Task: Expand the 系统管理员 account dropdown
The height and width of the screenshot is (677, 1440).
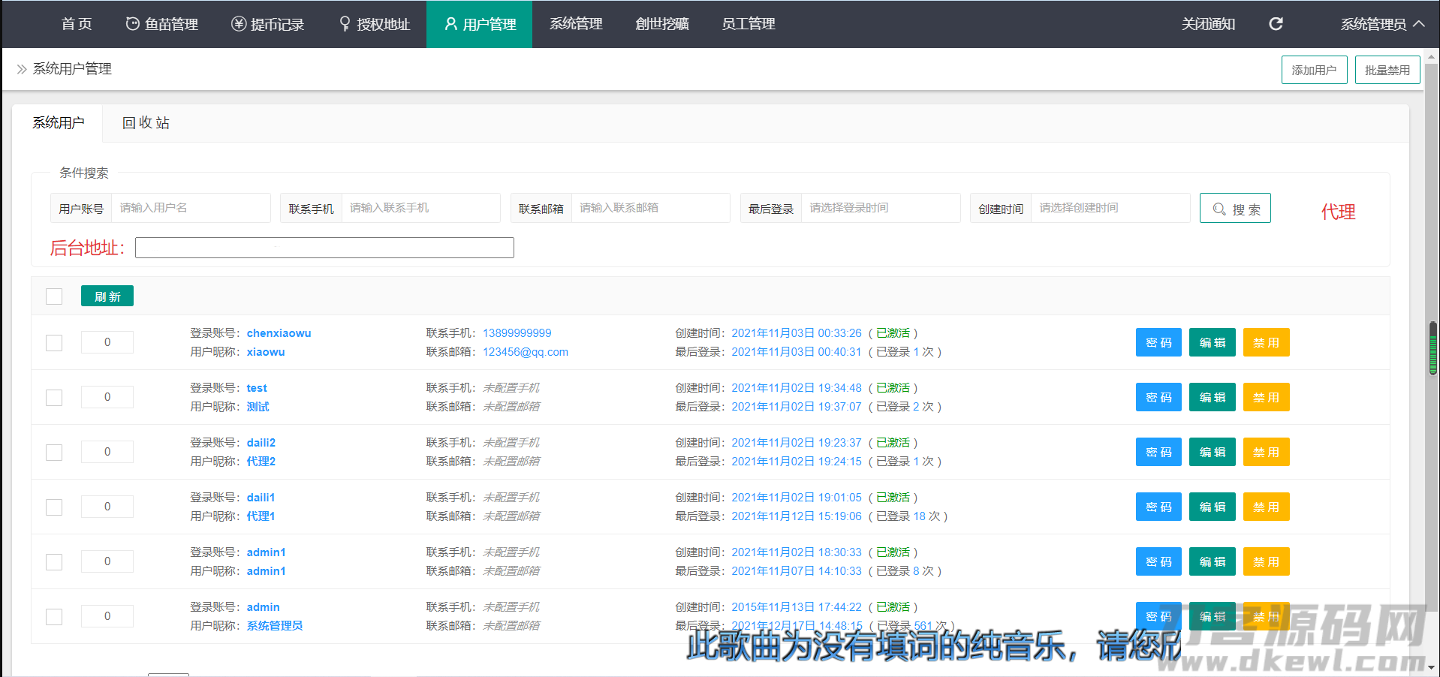Action: click(x=1382, y=24)
